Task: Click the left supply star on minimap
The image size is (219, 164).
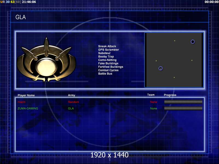Action: click(156, 61)
